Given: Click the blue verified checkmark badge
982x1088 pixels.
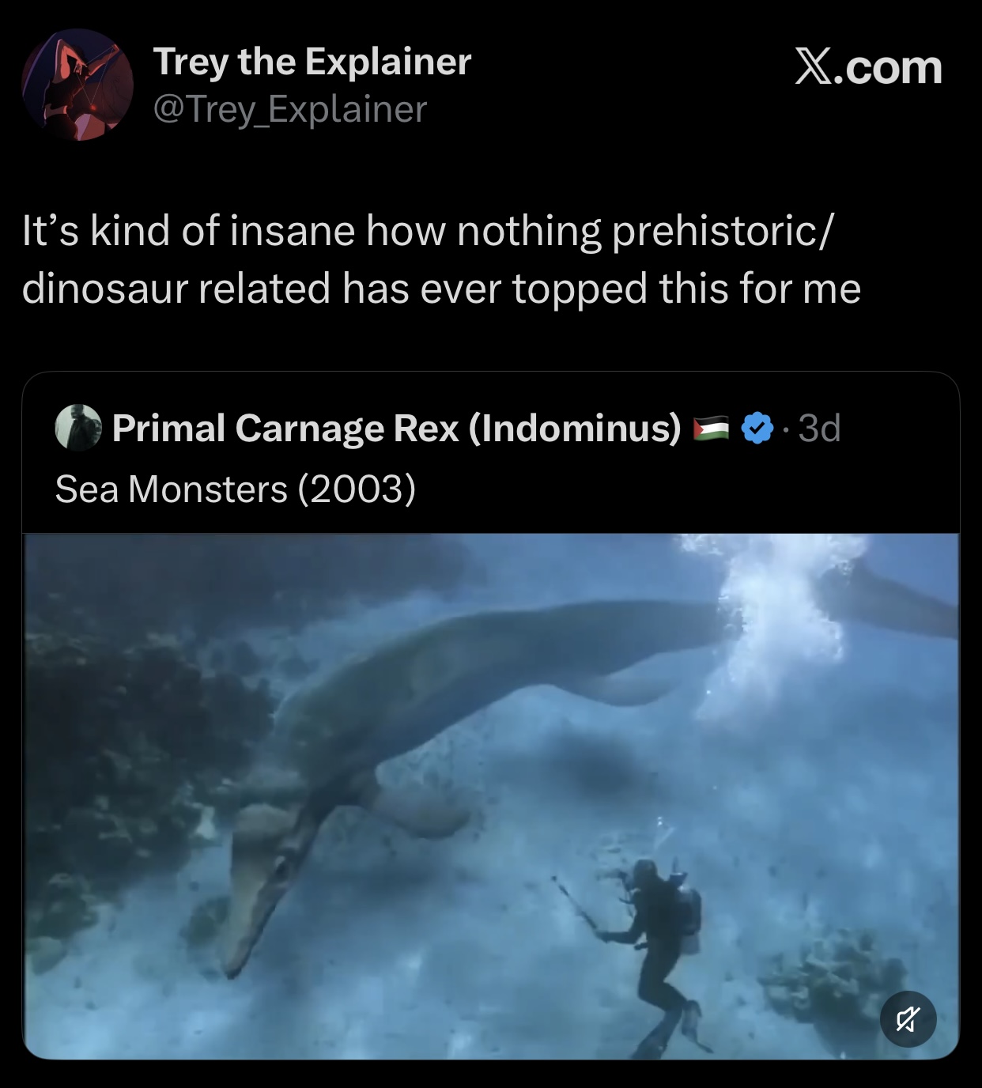Looking at the screenshot, I should [x=757, y=429].
